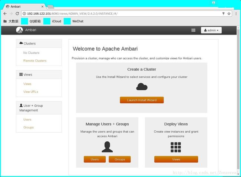Click the Ambari header title text

30,30
